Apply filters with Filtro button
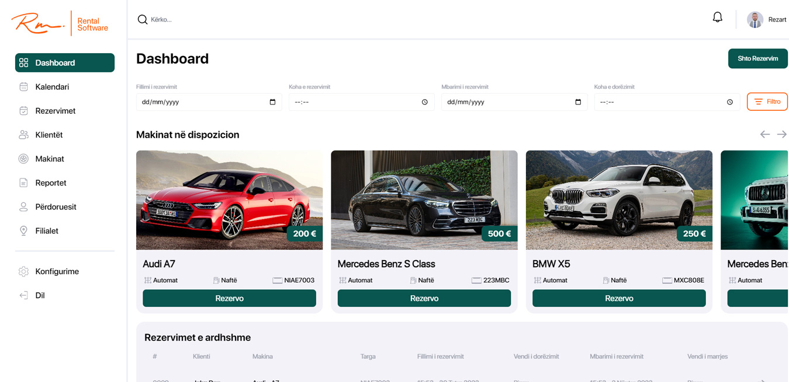Image resolution: width=789 pixels, height=382 pixels. [x=767, y=101]
